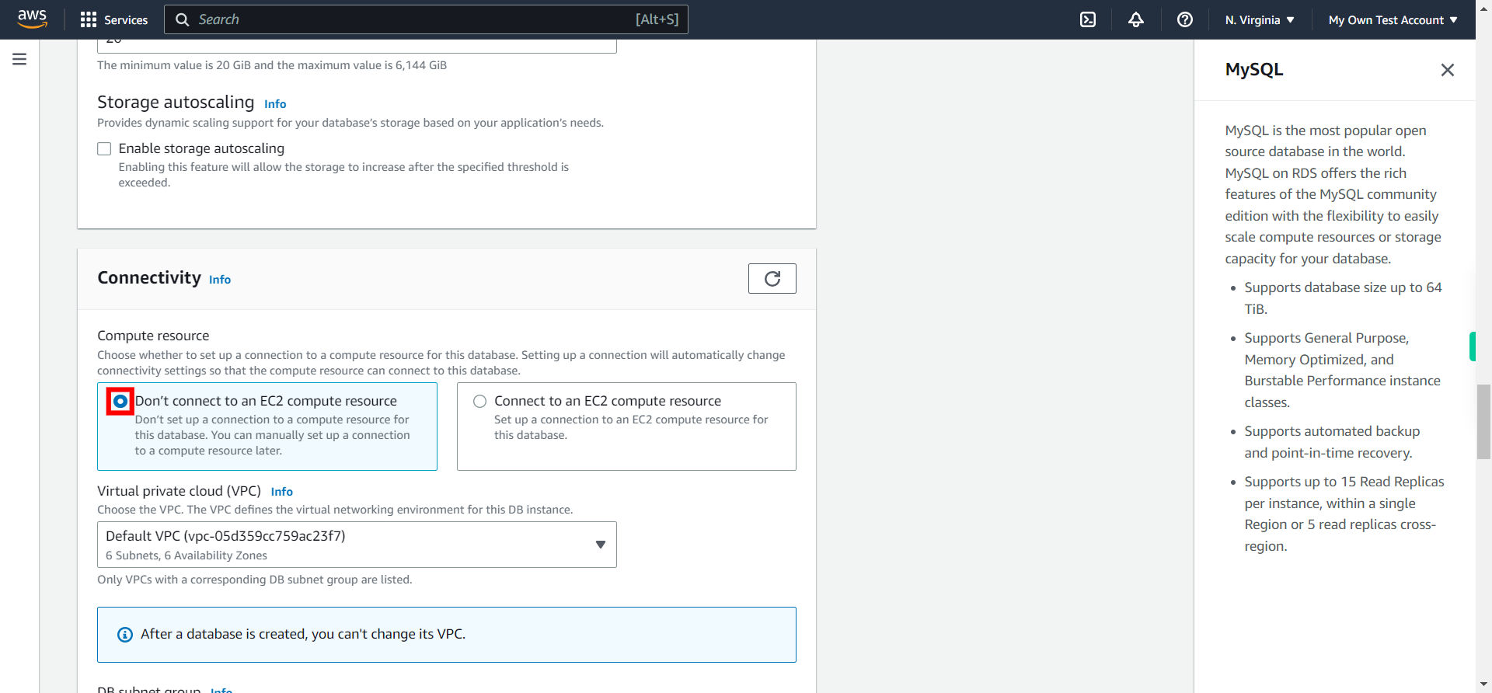Viewport: 1492px width, 693px height.
Task: Select Connect to an EC2 compute resource
Action: [x=480, y=402]
